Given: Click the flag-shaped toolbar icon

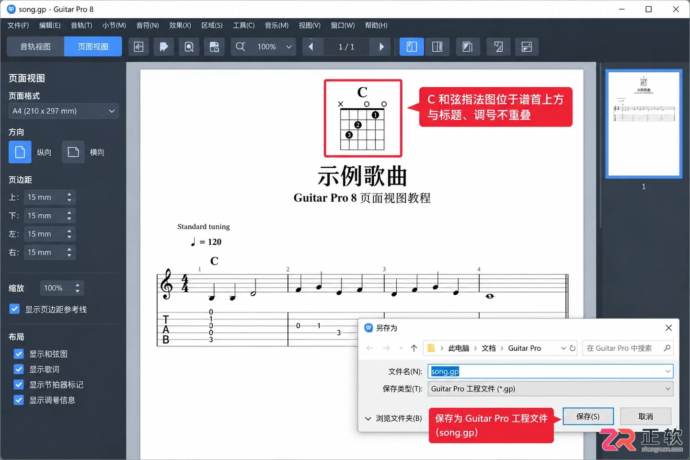Looking at the screenshot, I should tap(164, 46).
